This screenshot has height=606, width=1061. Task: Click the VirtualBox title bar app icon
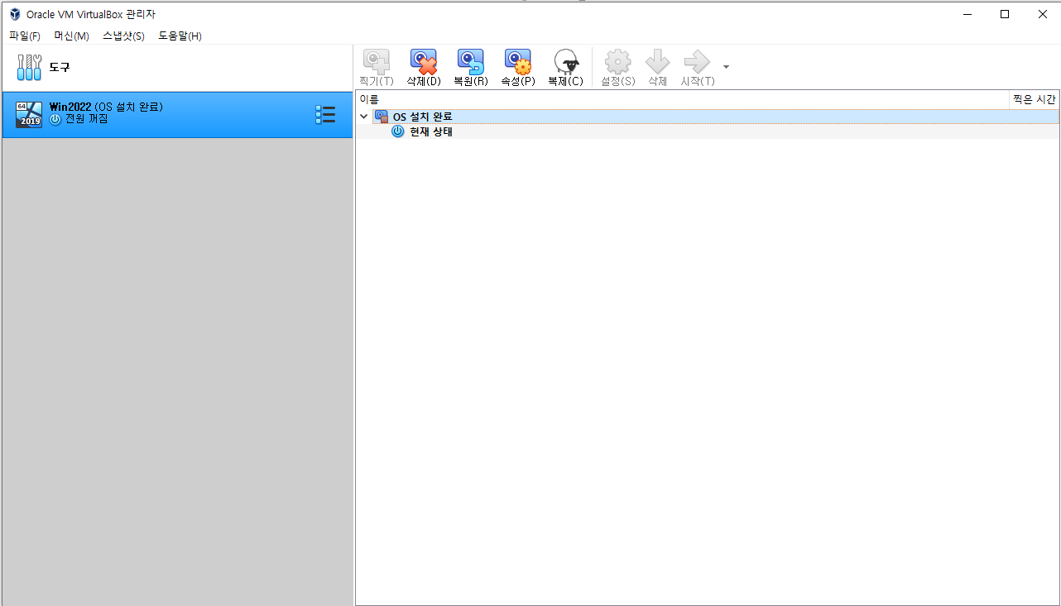pos(15,14)
